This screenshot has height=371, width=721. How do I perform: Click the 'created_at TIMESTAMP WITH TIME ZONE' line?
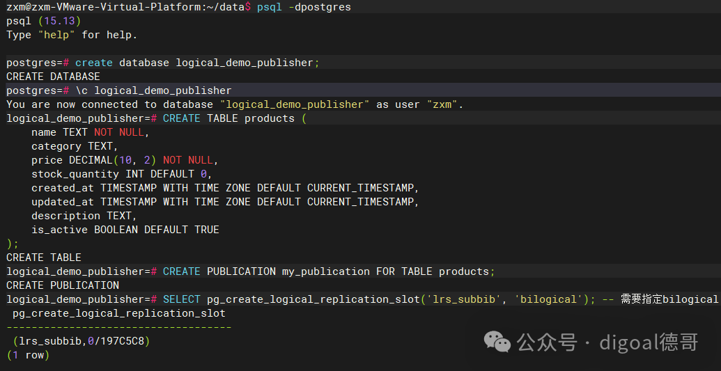tap(225, 188)
